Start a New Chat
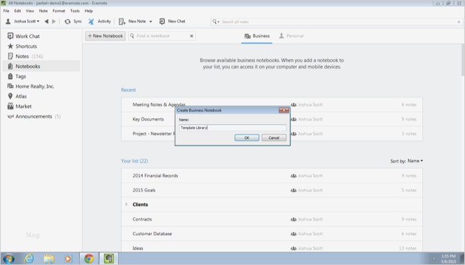The image size is (465, 265). pyautogui.click(x=172, y=21)
